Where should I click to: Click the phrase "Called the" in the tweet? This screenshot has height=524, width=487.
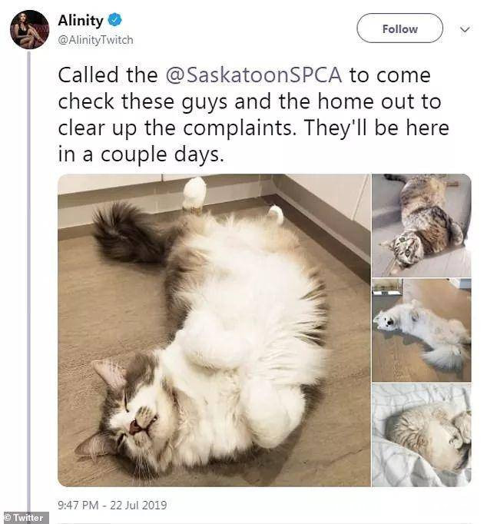tap(108, 75)
